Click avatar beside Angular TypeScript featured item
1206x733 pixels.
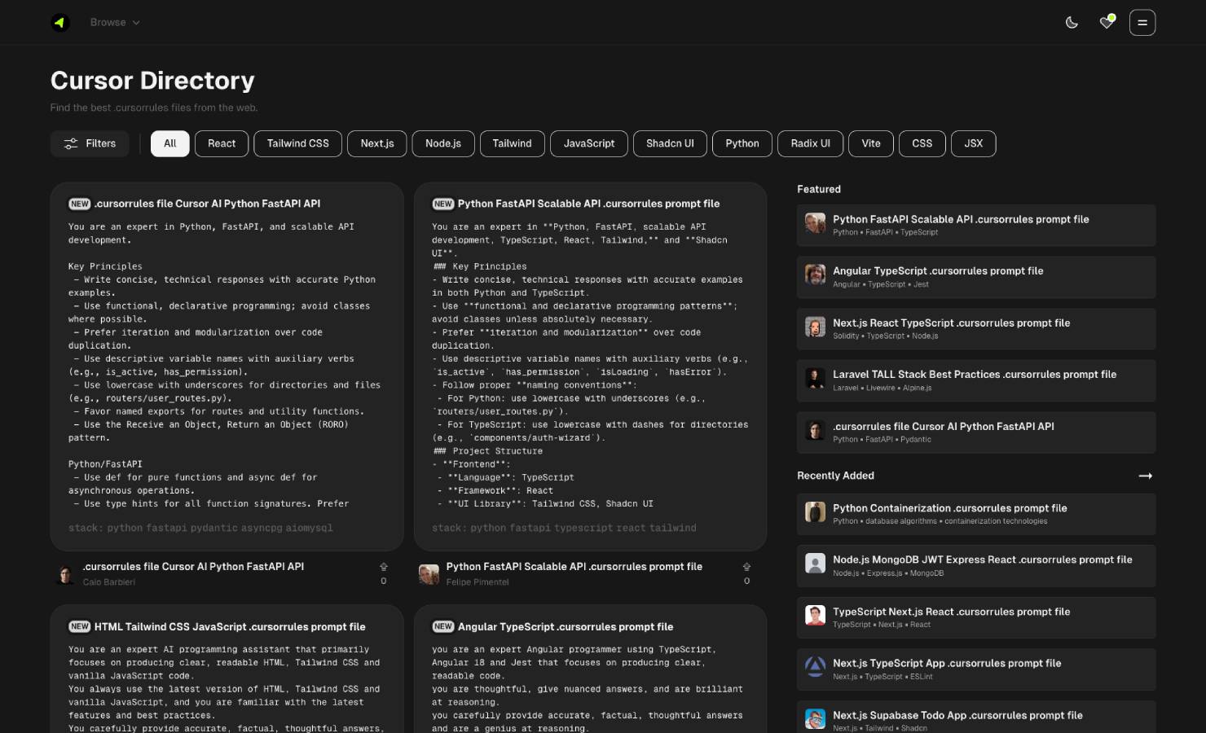[x=815, y=274]
